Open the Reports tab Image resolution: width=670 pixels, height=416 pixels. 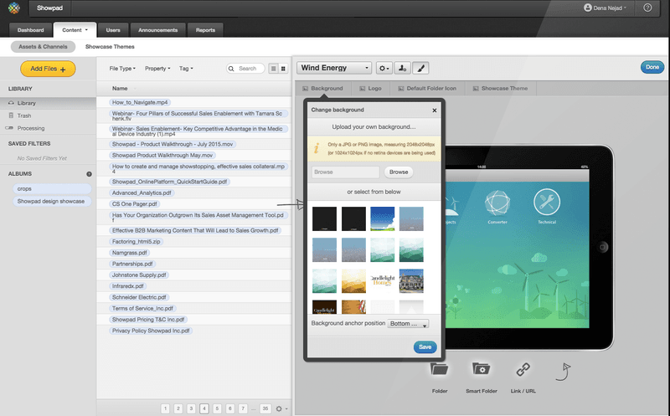tap(205, 30)
